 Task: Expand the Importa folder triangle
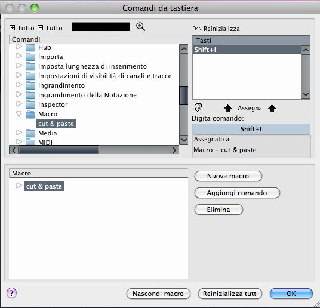pyautogui.click(x=19, y=56)
